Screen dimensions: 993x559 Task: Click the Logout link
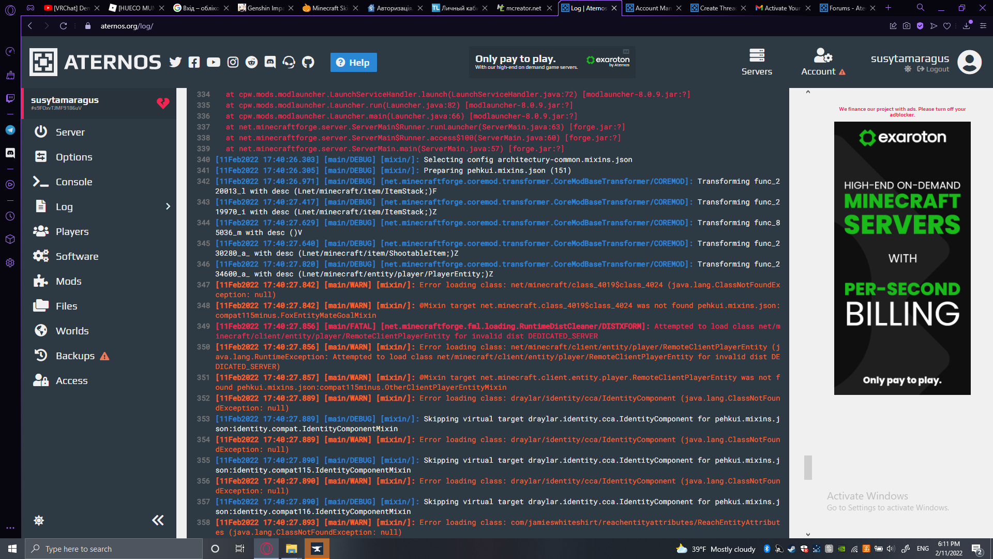tap(933, 69)
